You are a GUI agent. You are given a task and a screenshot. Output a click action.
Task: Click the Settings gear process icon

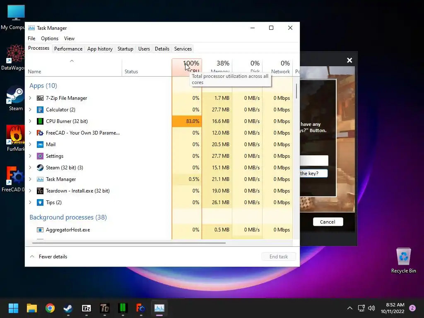40,156
